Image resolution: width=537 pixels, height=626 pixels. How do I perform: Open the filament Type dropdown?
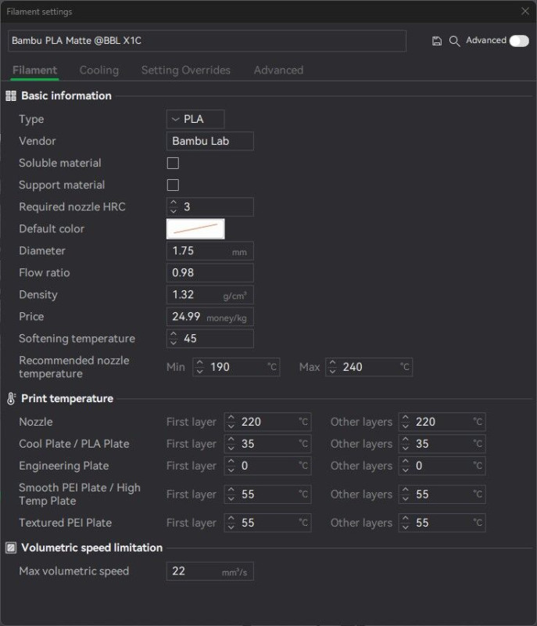coord(195,119)
